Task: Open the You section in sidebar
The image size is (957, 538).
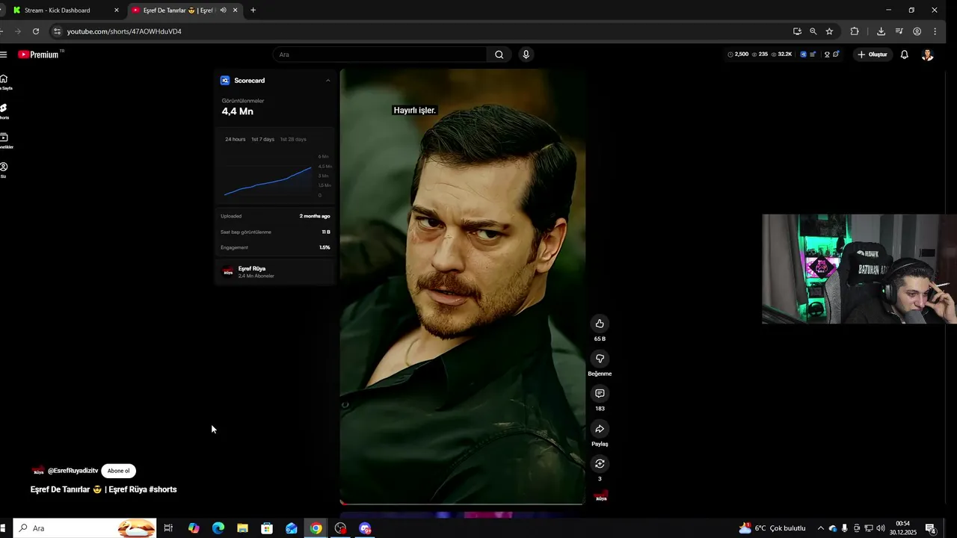Action: point(4,170)
